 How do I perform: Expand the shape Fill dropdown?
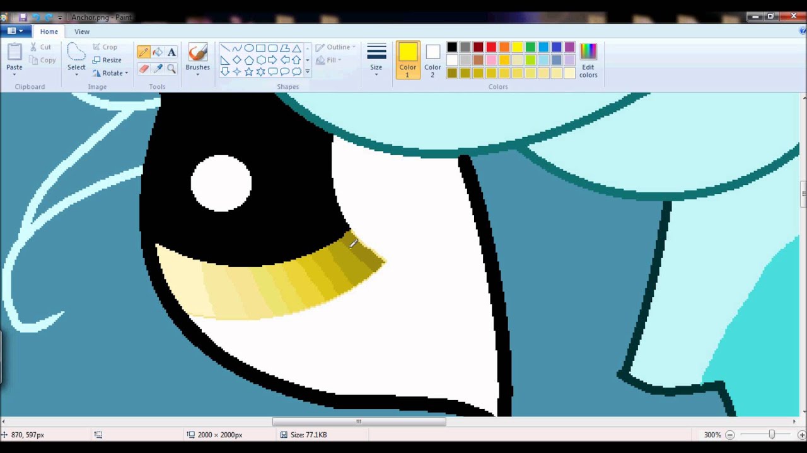[339, 60]
